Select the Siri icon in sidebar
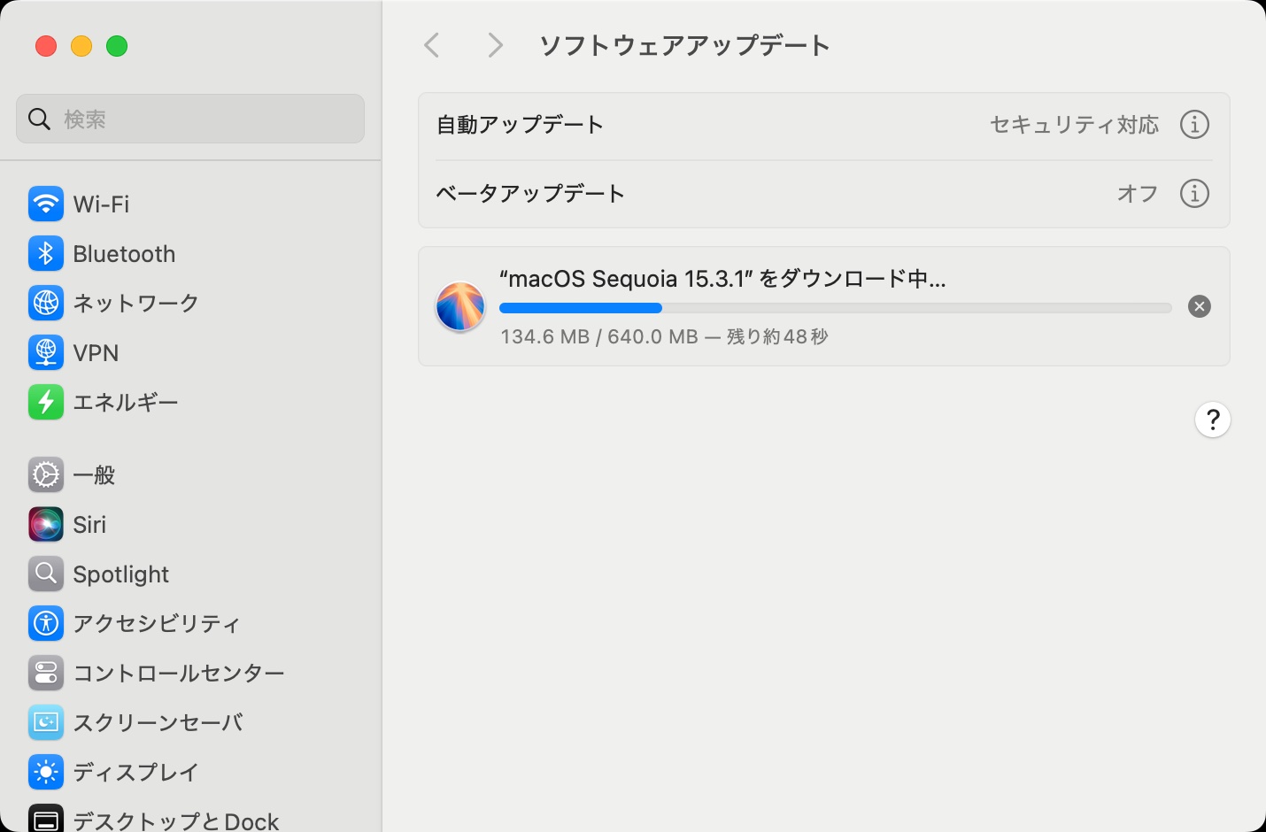This screenshot has height=832, width=1266. point(46,525)
